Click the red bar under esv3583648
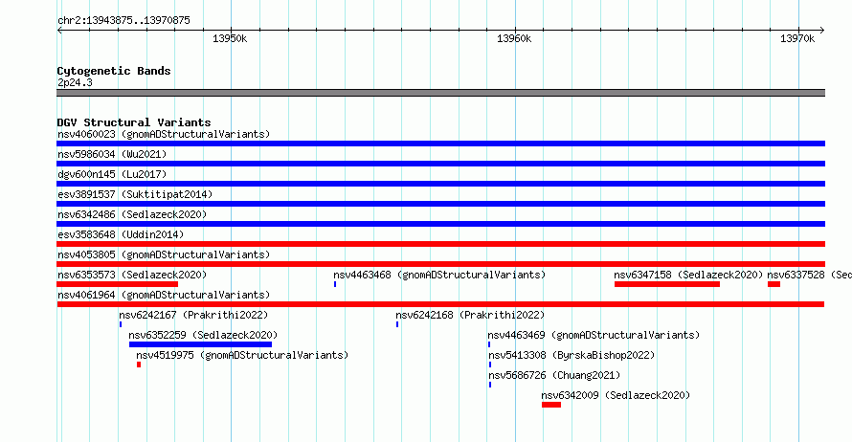 pos(440,244)
